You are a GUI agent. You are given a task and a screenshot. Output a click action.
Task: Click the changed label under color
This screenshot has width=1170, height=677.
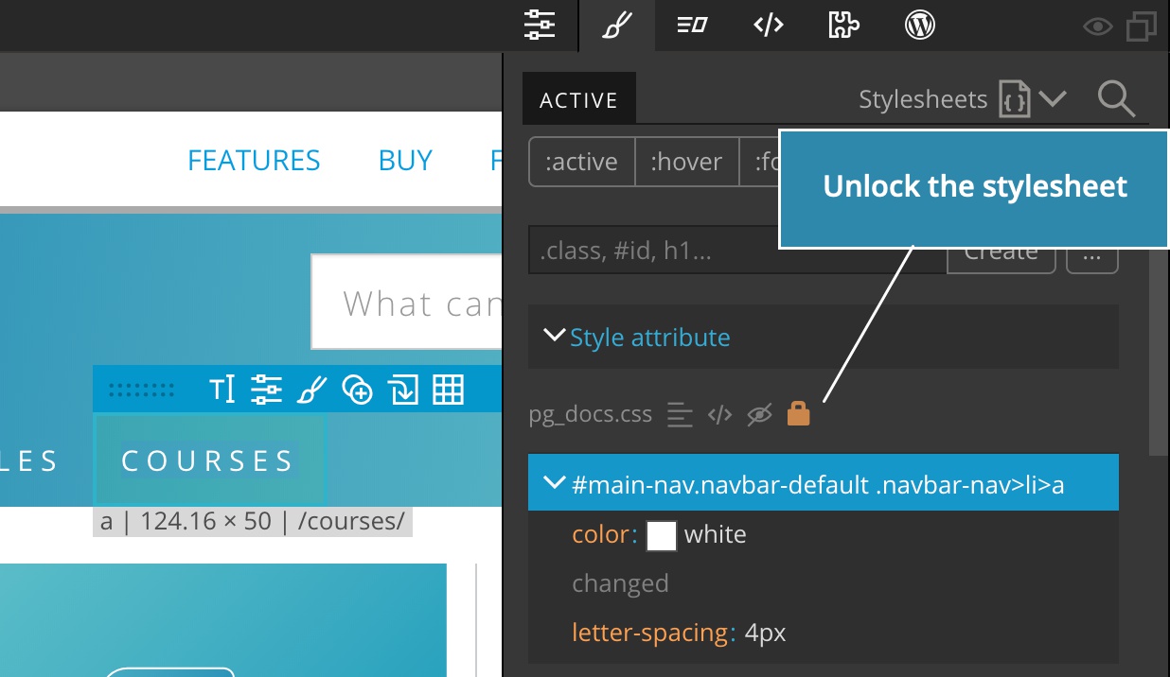click(620, 583)
